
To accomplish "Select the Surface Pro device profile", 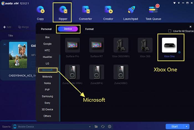I will click(x=72, y=48).
